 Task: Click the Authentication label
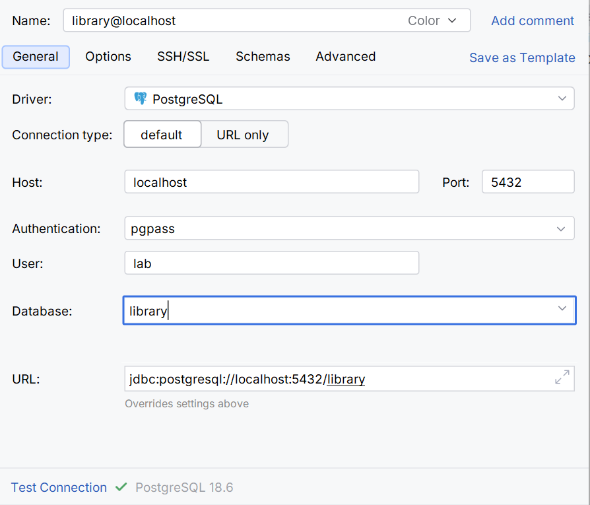click(x=57, y=228)
